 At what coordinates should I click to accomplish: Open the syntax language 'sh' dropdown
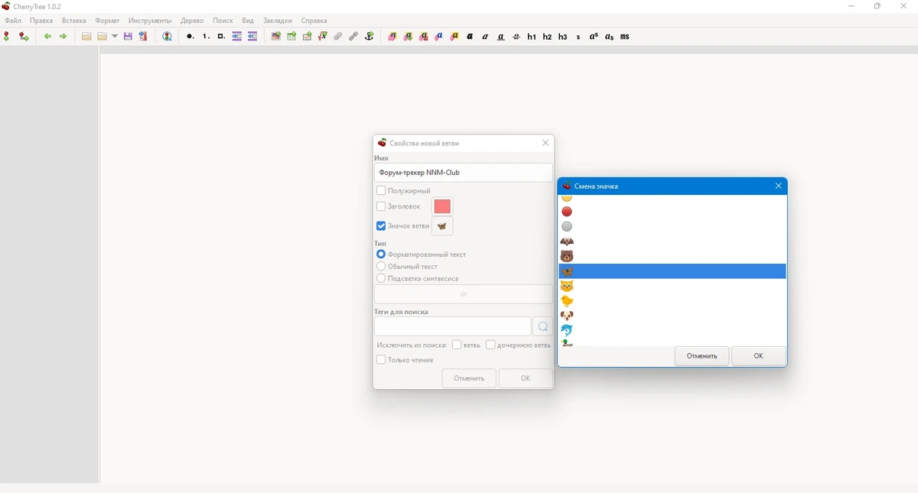[464, 294]
